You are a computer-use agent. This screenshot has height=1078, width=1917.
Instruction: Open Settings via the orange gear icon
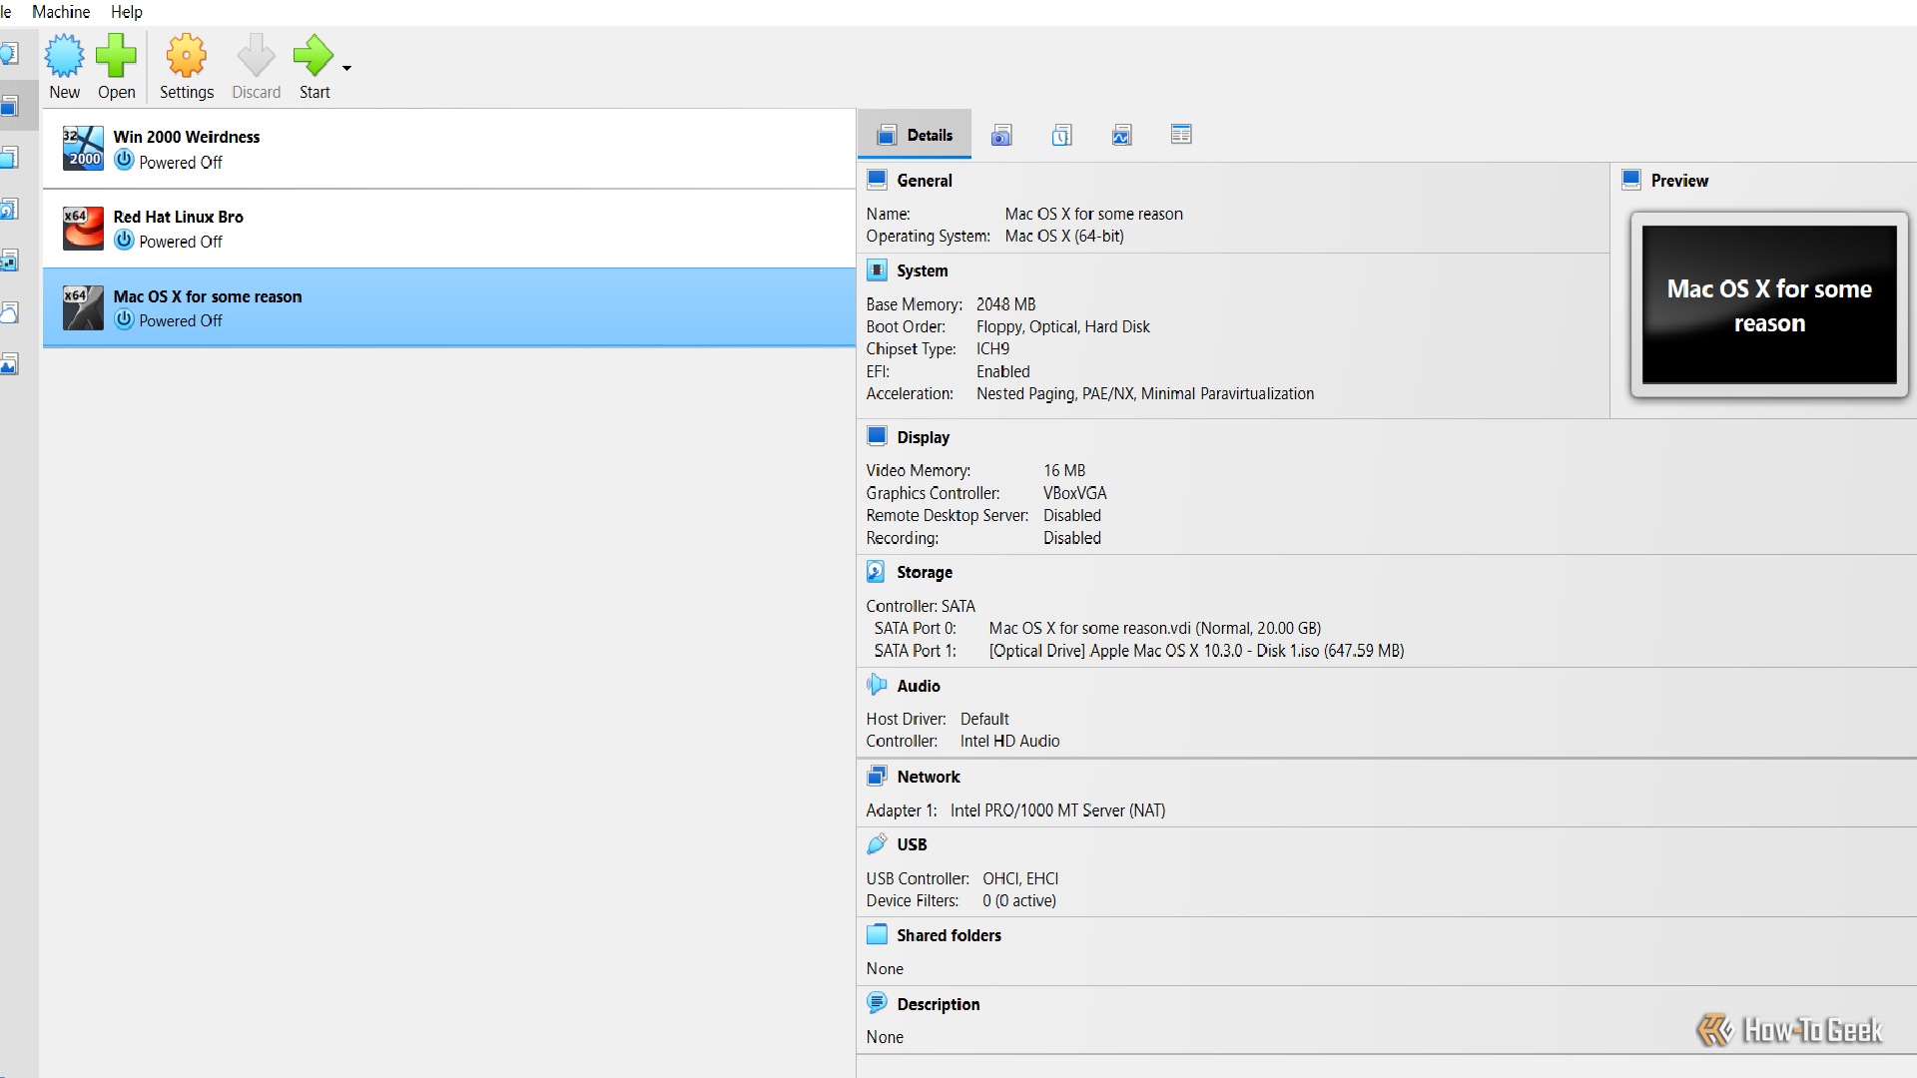pyautogui.click(x=187, y=56)
